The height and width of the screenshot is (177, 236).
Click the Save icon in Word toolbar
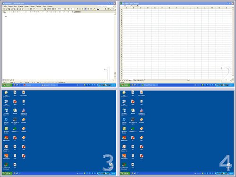pyautogui.click(x=9, y=9)
